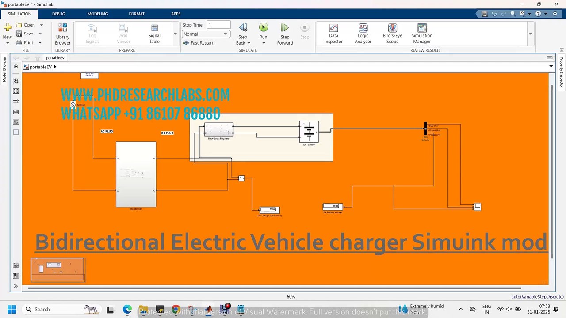Switch to the Format tab
The image size is (566, 318).
137,14
